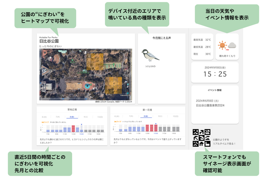Click the lower orange heatmap area on the map
This screenshot has height=178, width=267.
coord(113,85)
